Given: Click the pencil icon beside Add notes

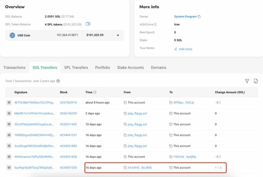Looking at the screenshot, I should pos(175,49).
